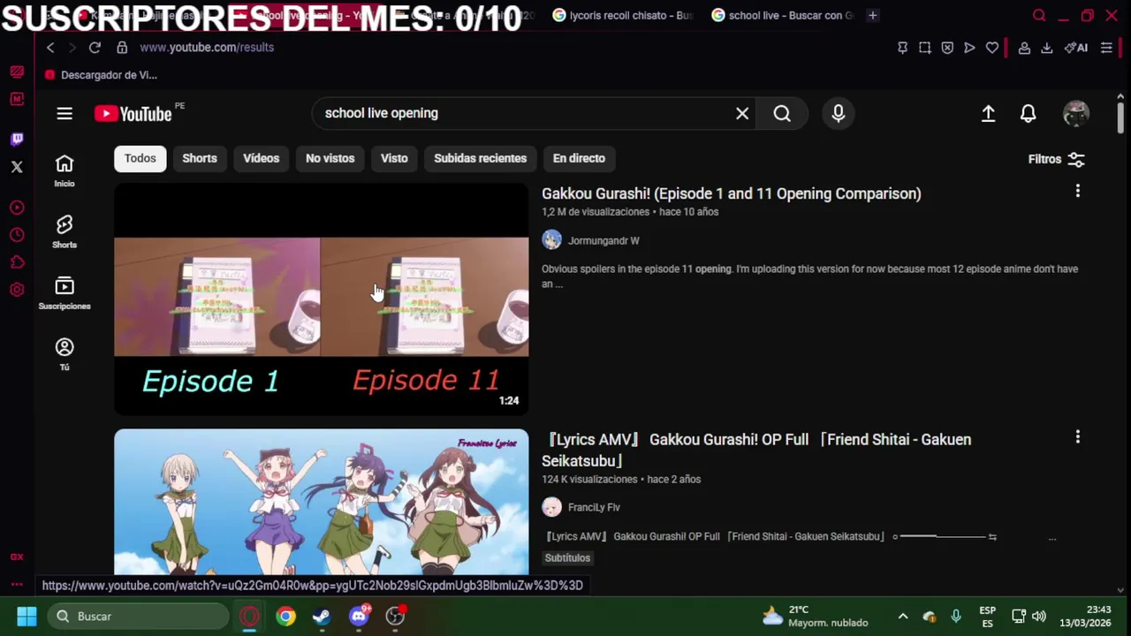Open the settings gear in Opera sidebar
This screenshot has width=1131, height=636.
point(17,290)
